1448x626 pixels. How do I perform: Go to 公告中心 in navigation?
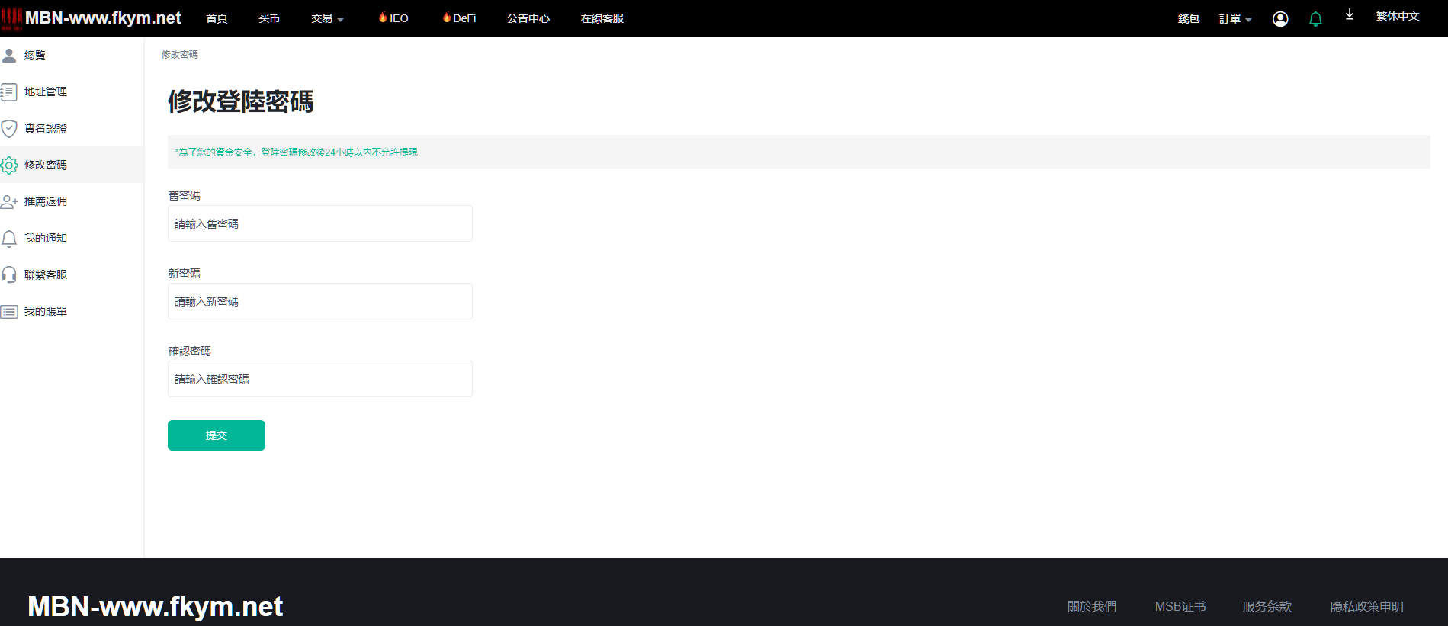click(x=528, y=18)
